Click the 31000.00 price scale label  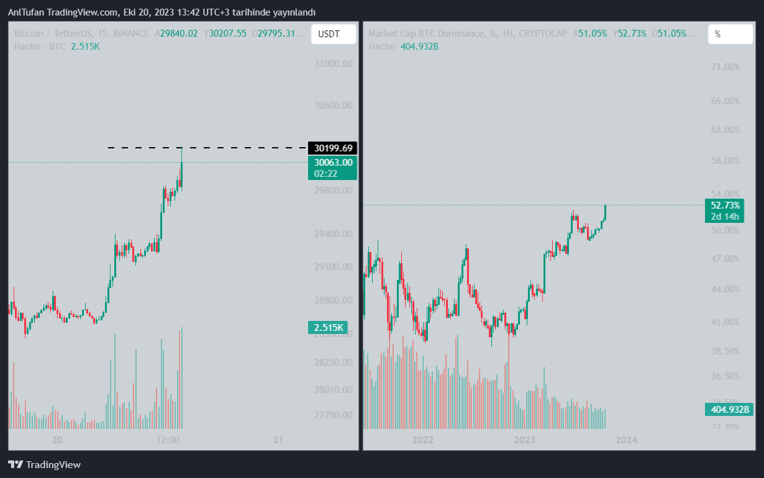pyautogui.click(x=334, y=64)
